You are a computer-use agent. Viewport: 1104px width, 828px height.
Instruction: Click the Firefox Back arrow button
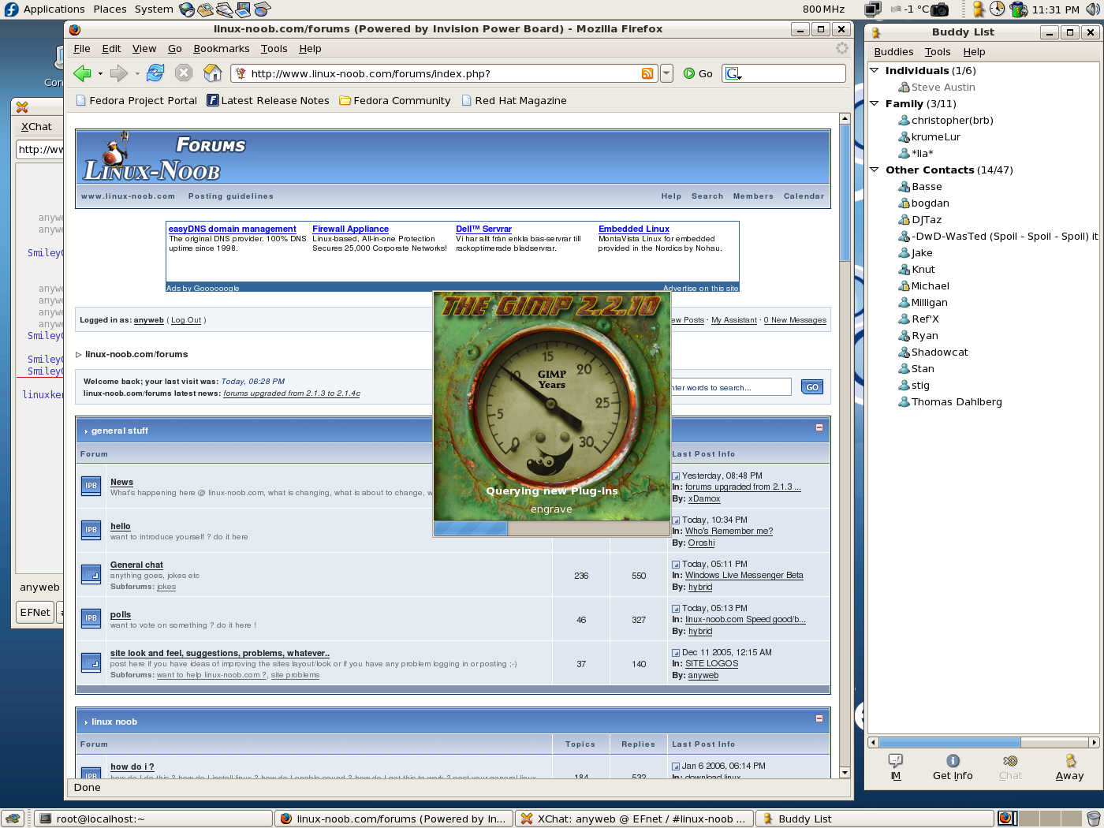point(82,73)
